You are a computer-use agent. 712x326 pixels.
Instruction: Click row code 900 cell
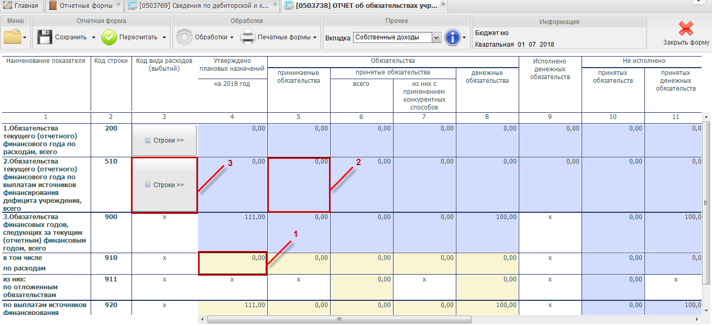click(x=111, y=232)
